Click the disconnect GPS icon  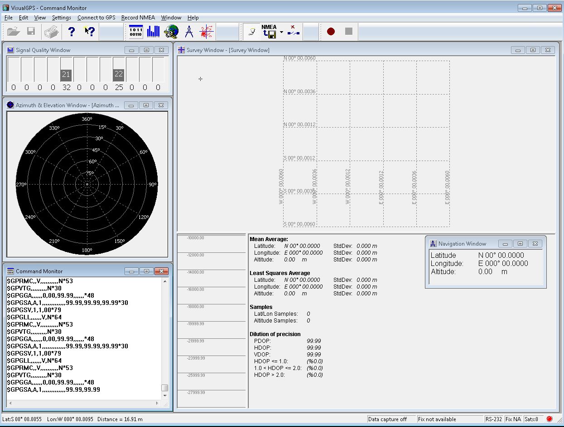click(x=294, y=32)
